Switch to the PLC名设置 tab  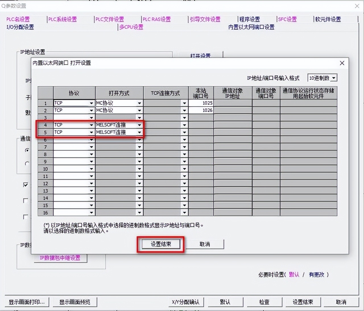pos(17,19)
